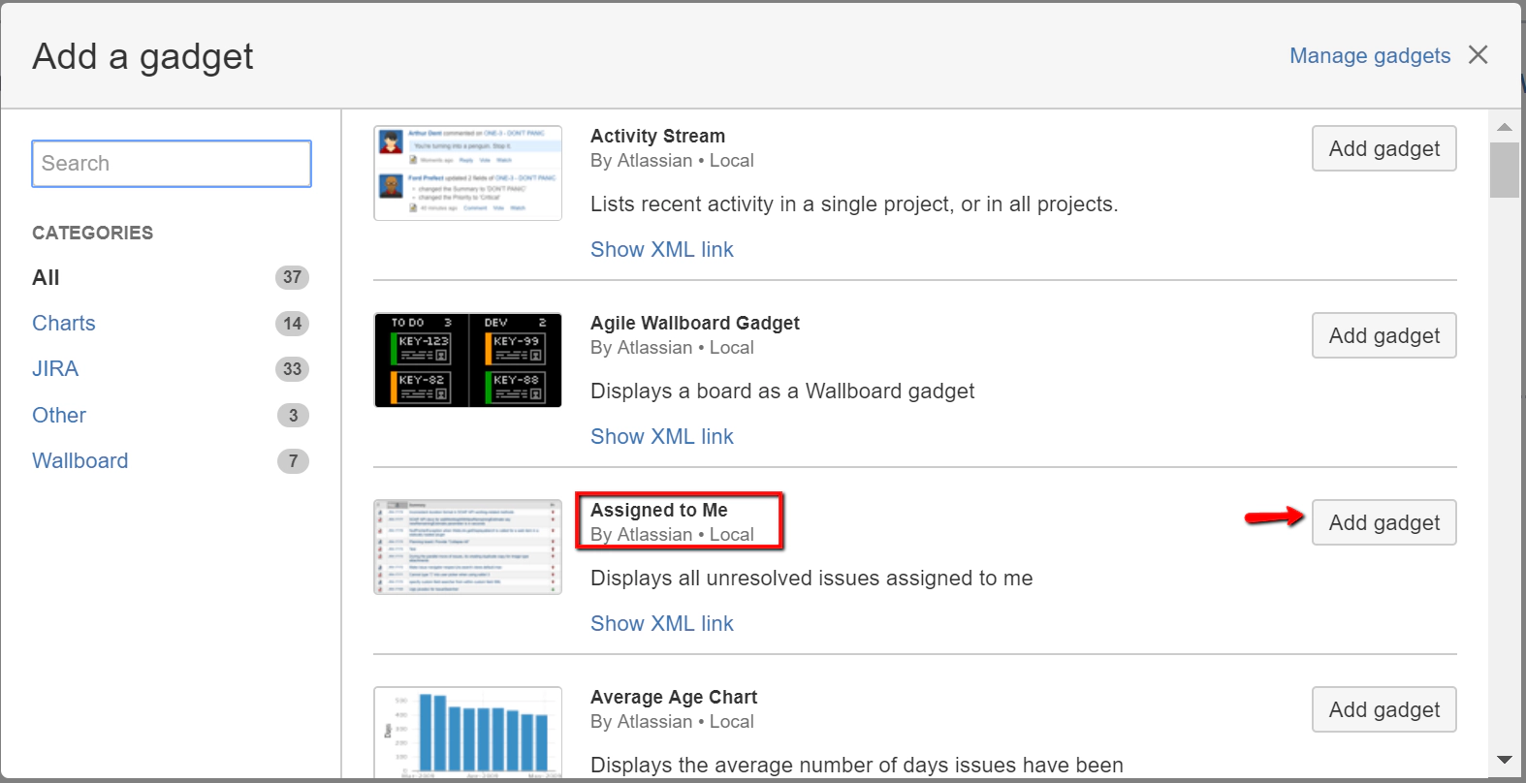Click the Average Age Chart thumbnail
This screenshot has width=1526, height=783.
click(468, 732)
